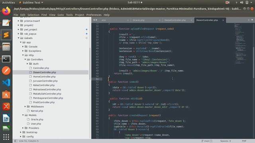Open the File menu
The image size is (255, 143).
16,15
